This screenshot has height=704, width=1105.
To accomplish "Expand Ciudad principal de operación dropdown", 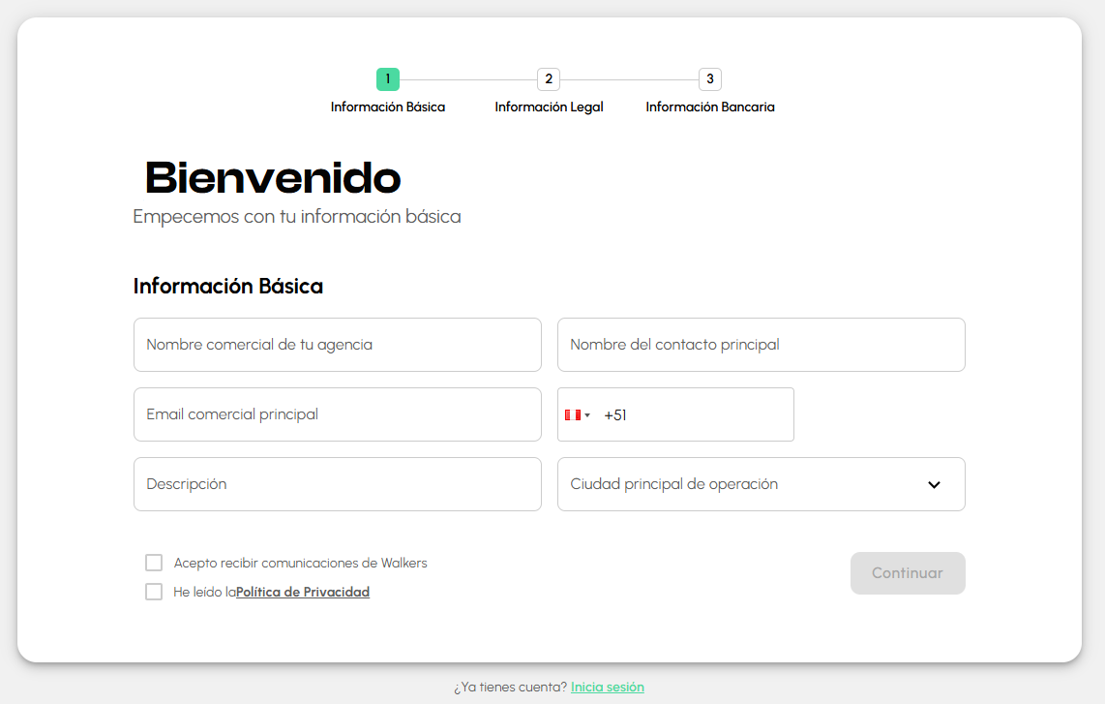I will point(762,484).
